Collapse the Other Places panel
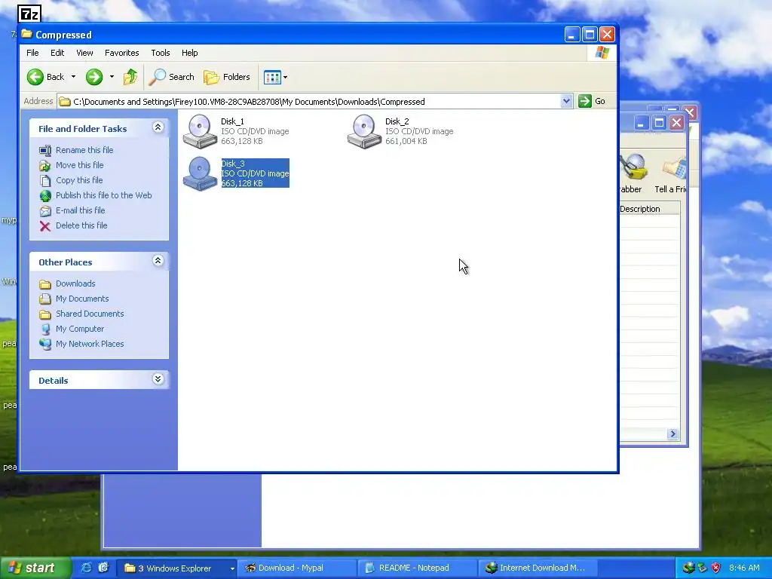The image size is (772, 579). pos(158,261)
